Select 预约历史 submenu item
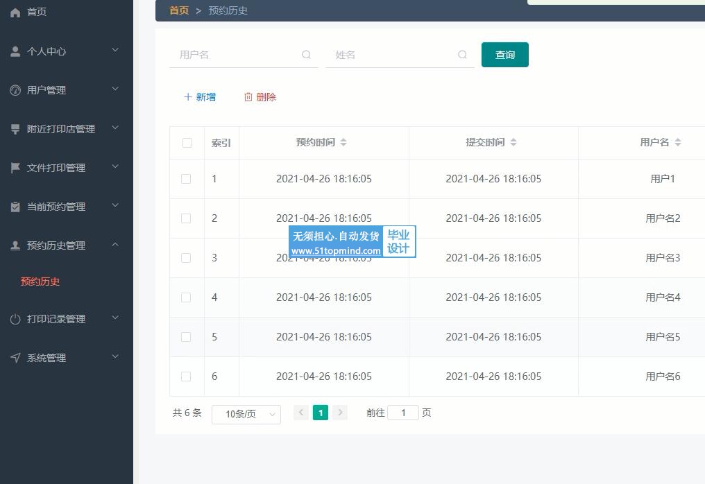This screenshot has width=705, height=484. pos(40,282)
